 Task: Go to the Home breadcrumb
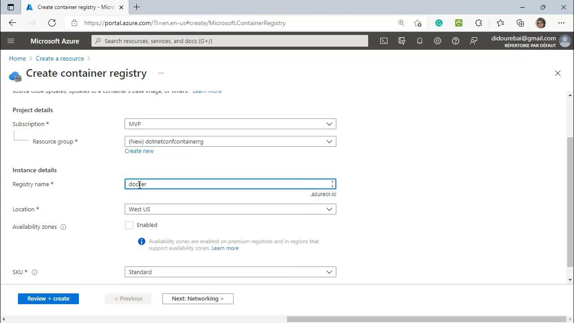(17, 58)
